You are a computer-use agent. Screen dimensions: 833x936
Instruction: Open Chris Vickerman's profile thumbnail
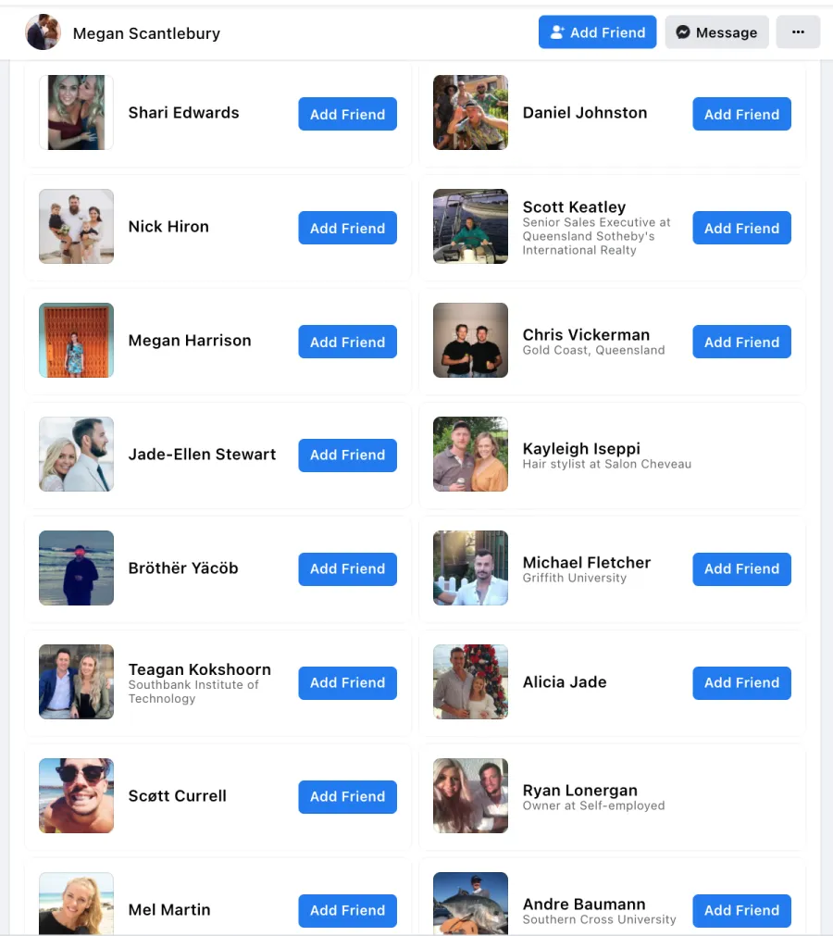[x=470, y=341]
